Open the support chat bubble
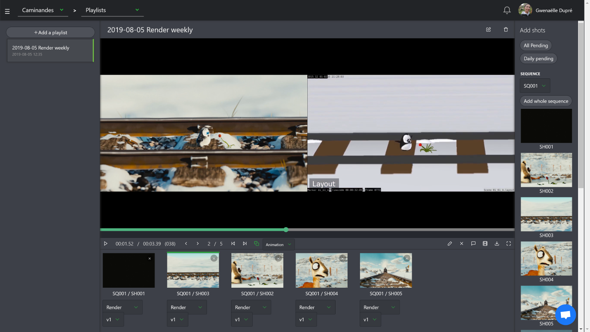 (565, 315)
